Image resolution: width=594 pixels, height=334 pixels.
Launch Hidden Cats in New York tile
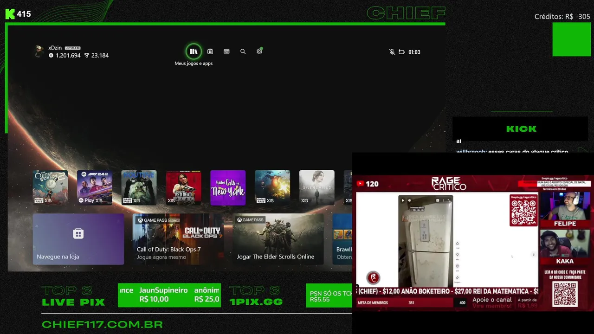228,187
